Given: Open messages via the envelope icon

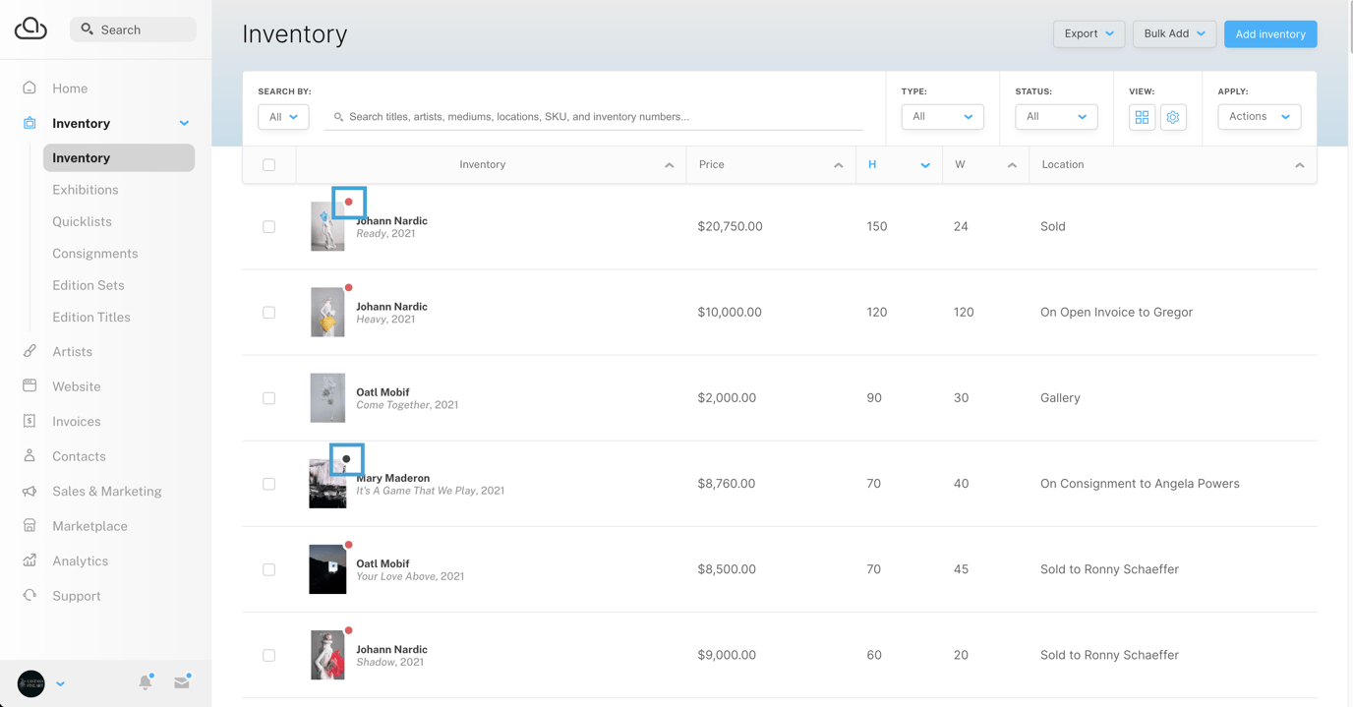Looking at the screenshot, I should tap(182, 680).
